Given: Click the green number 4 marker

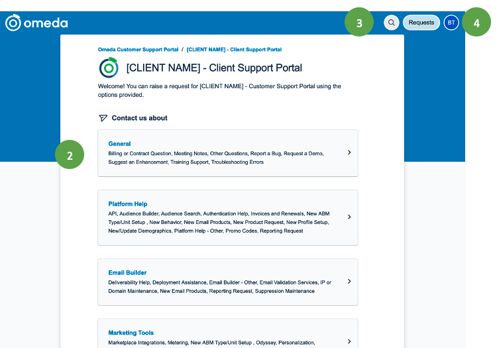Looking at the screenshot, I should tap(476, 23).
